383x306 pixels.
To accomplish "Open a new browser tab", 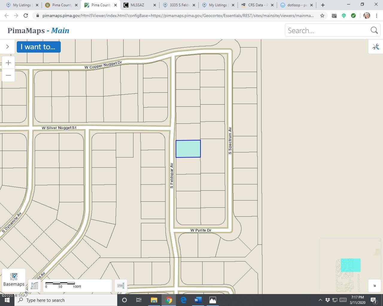I will coord(323,5).
